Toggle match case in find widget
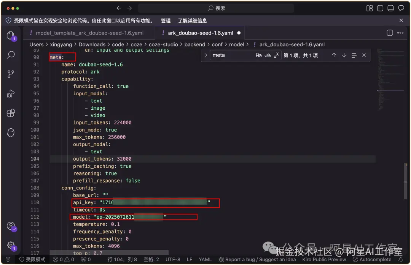The height and width of the screenshot is (265, 411). click(259, 55)
